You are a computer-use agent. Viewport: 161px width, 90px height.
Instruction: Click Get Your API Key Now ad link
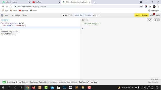point(88,82)
